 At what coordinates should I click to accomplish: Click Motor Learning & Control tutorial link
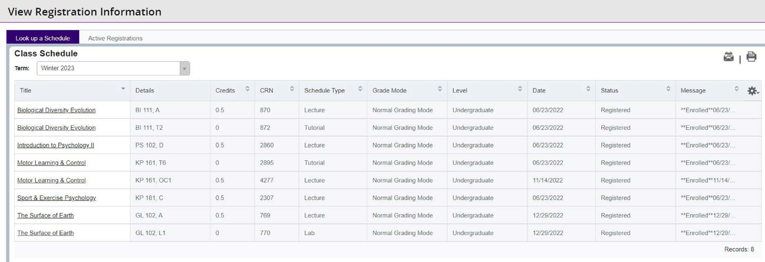[x=51, y=163]
